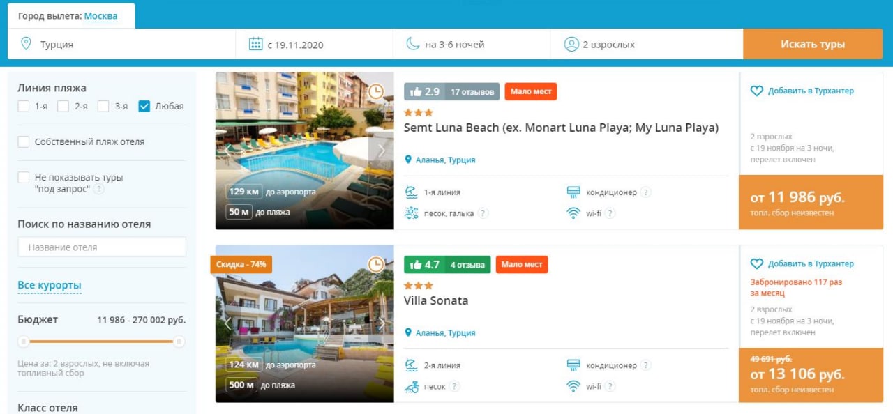Uncheck the Любая beach line checkbox
This screenshot has height=414, width=893.
tap(144, 106)
